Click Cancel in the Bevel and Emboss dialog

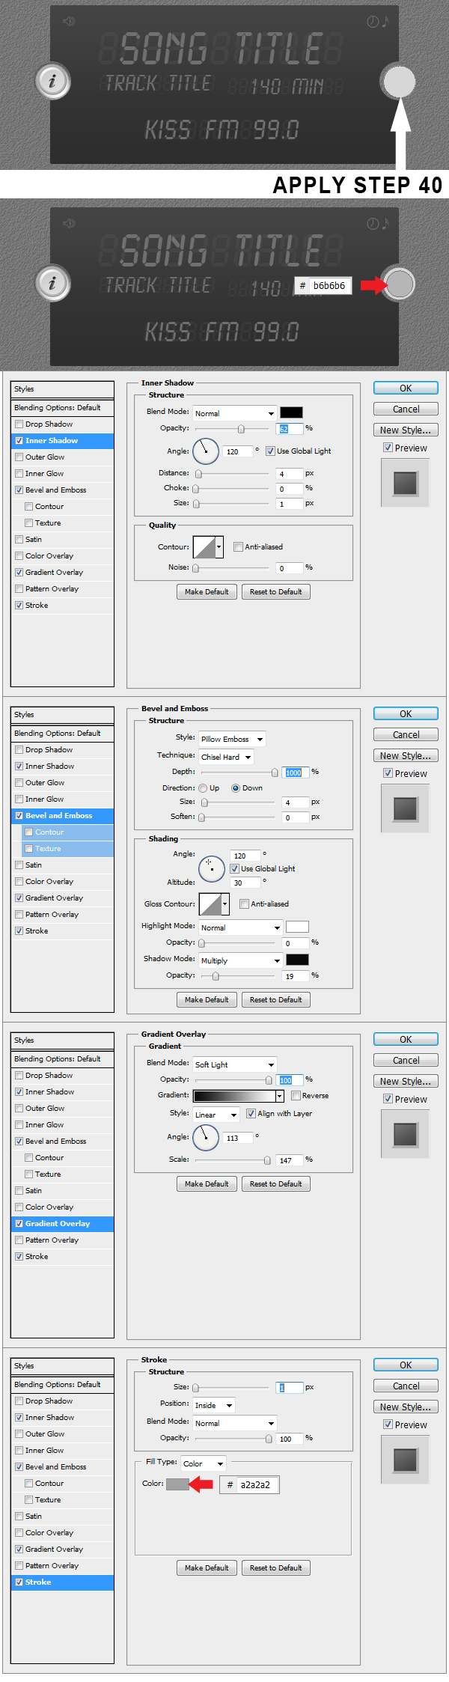(x=406, y=735)
